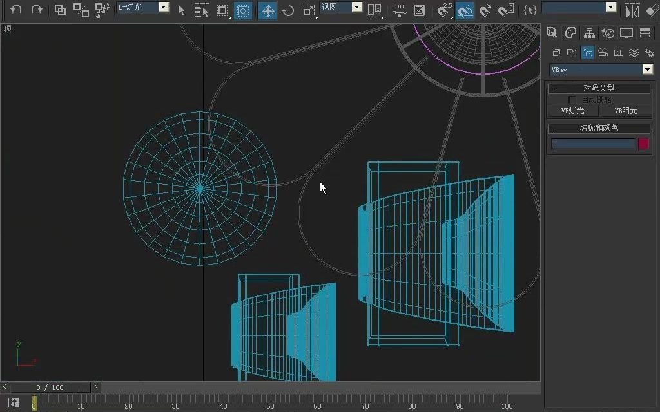Switch to the Display command panel tab
Screen dimensions: 660x412
click(x=626, y=32)
